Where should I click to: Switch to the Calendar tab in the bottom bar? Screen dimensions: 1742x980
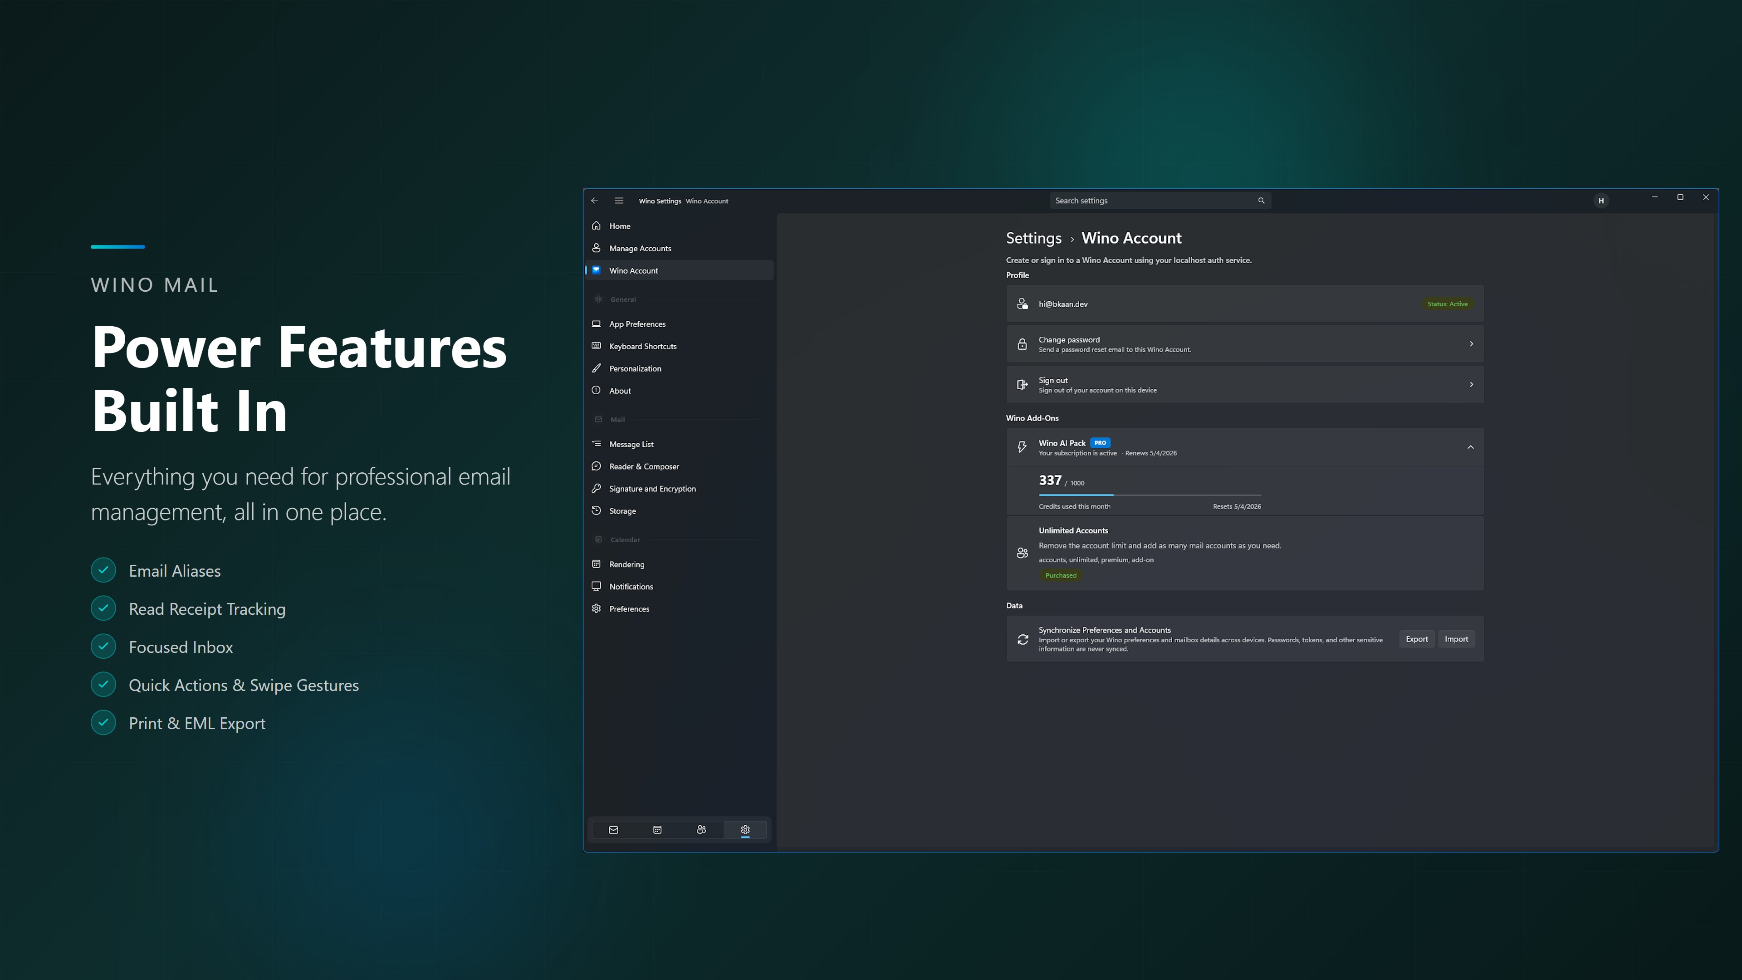657,830
